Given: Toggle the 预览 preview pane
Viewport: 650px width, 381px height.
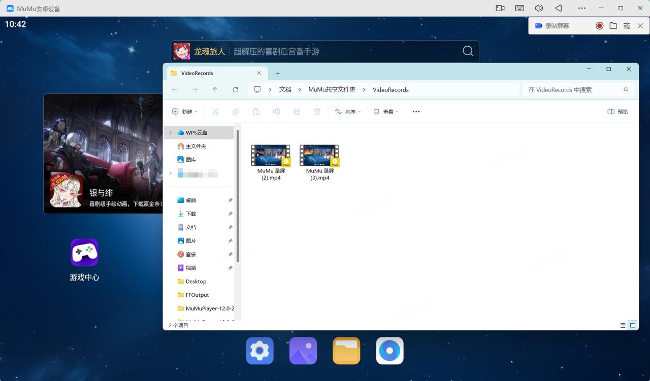Looking at the screenshot, I should click(618, 112).
